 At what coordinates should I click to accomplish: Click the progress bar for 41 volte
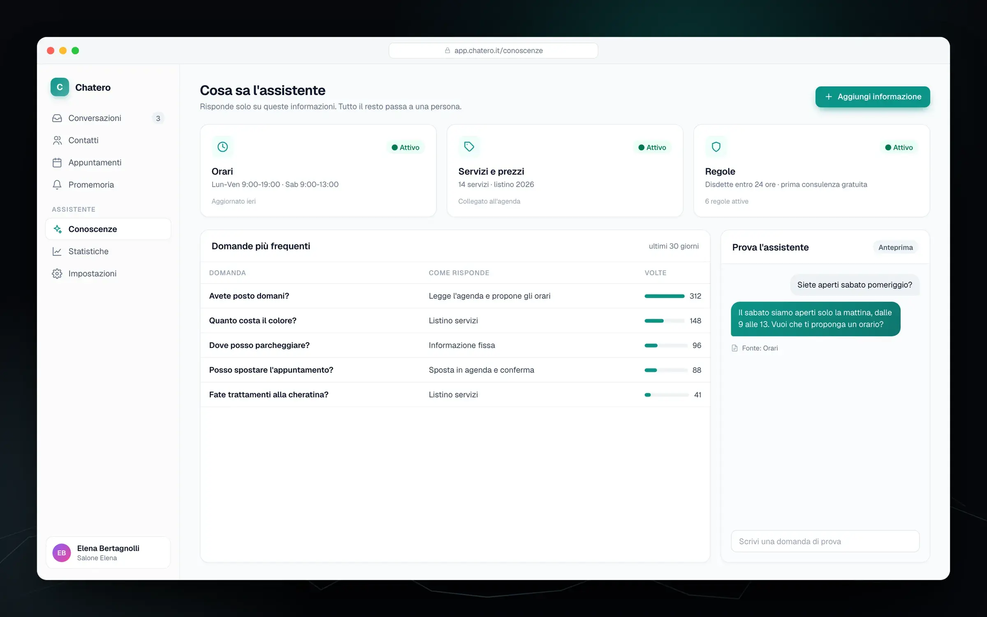666,395
